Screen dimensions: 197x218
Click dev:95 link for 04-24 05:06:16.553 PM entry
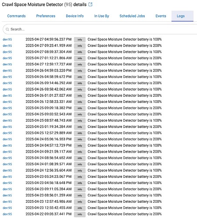(7, 139)
